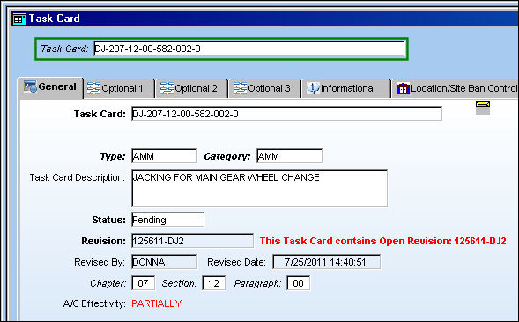
Task: Click the Task Card window title text
Action: [x=55, y=19]
